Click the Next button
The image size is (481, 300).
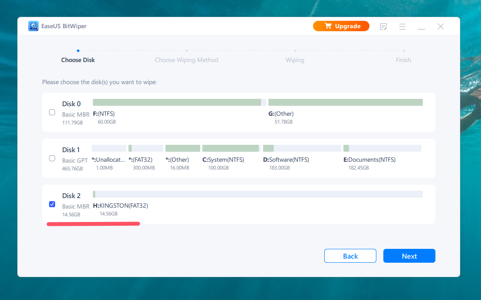(409, 256)
